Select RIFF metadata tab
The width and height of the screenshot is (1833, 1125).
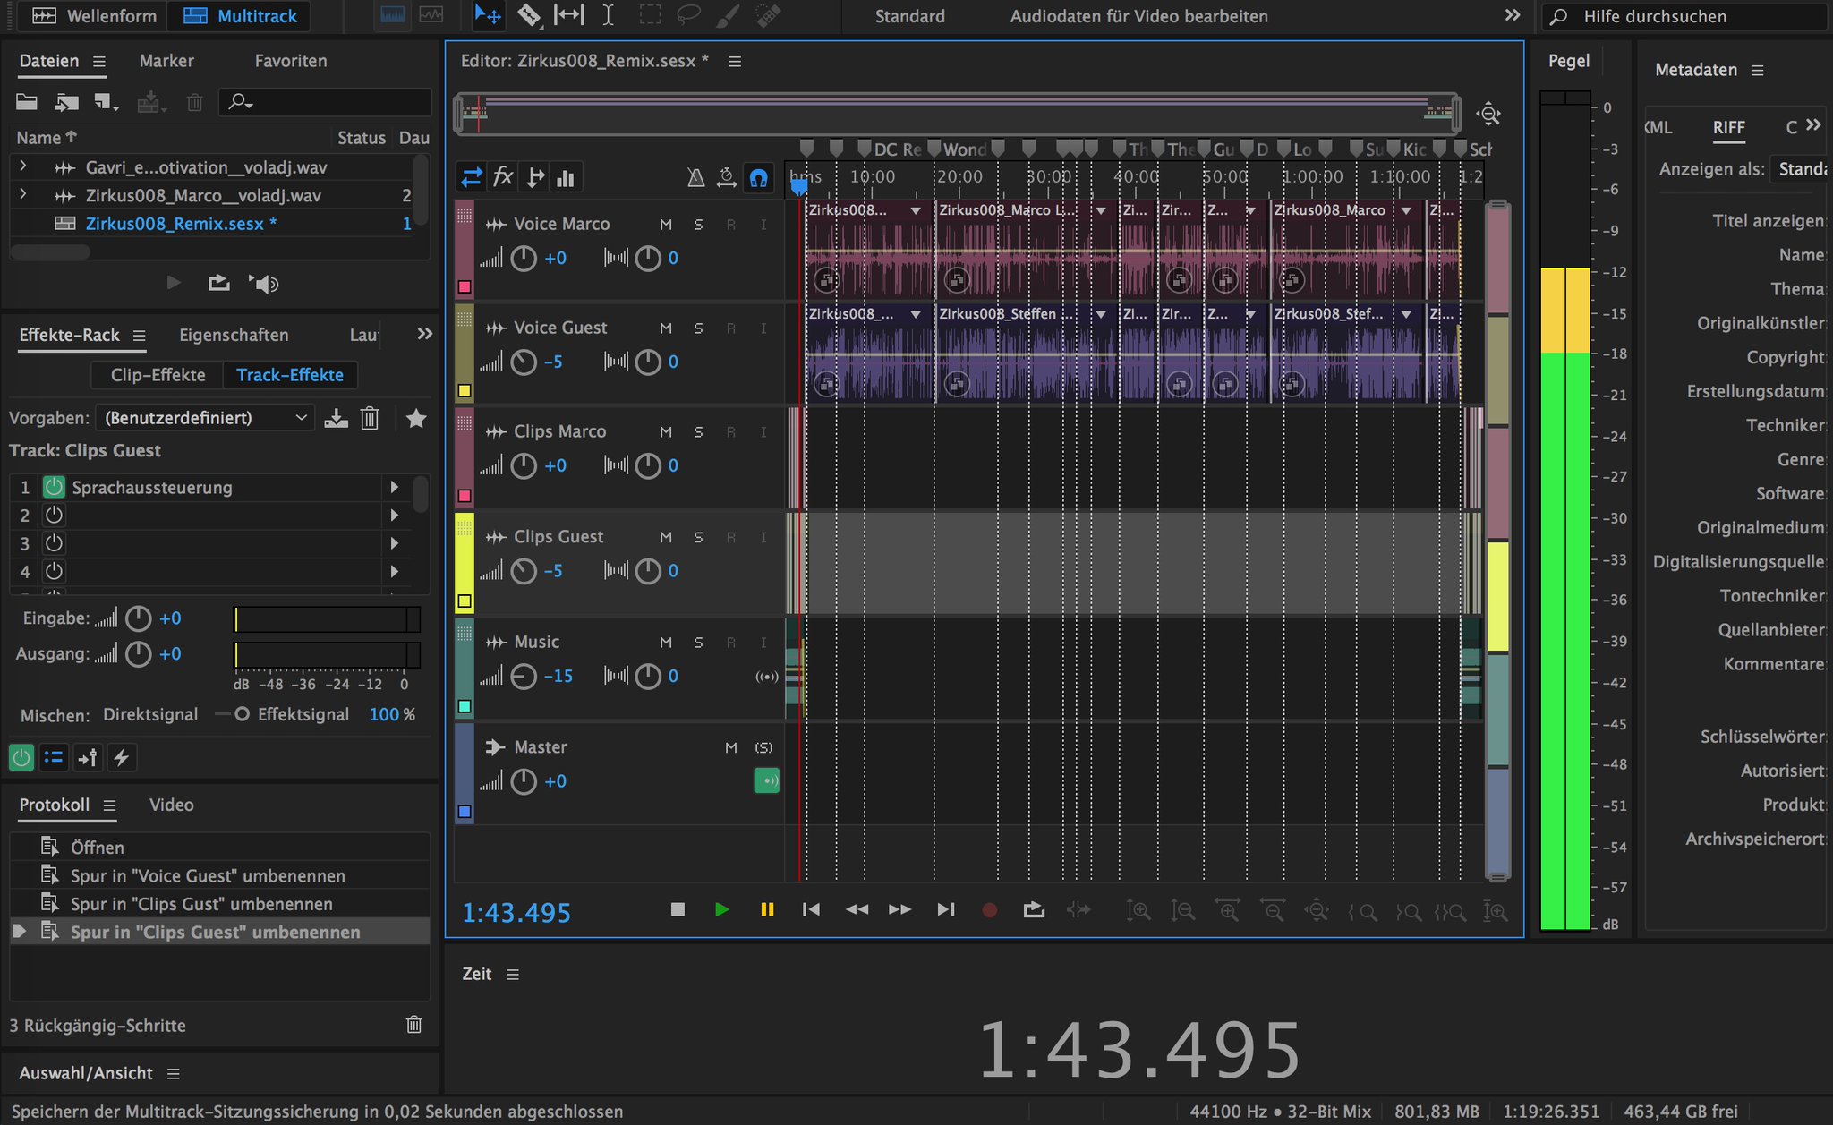click(1728, 127)
